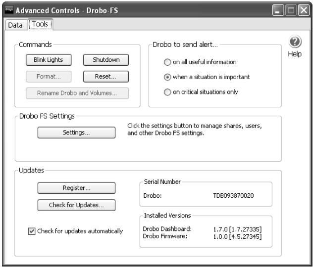Click the Drobo title bar app icon
314x267 pixels.
[9, 10]
